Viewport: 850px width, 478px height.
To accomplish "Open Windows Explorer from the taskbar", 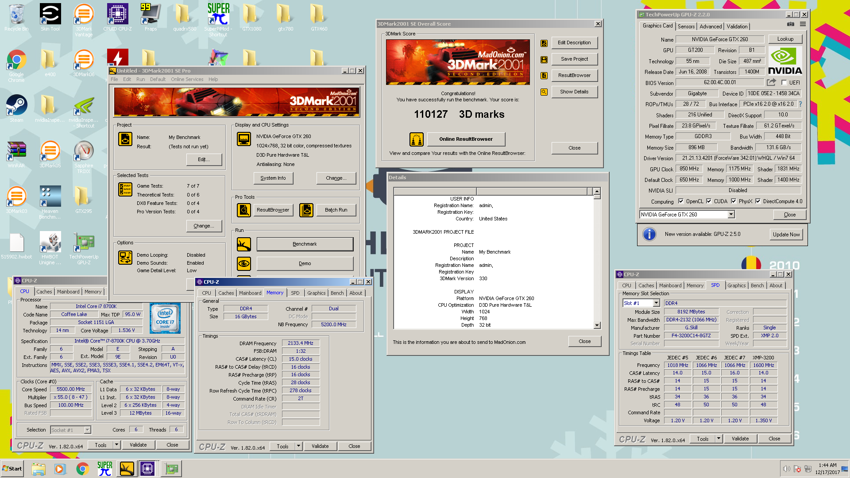I will (x=39, y=468).
